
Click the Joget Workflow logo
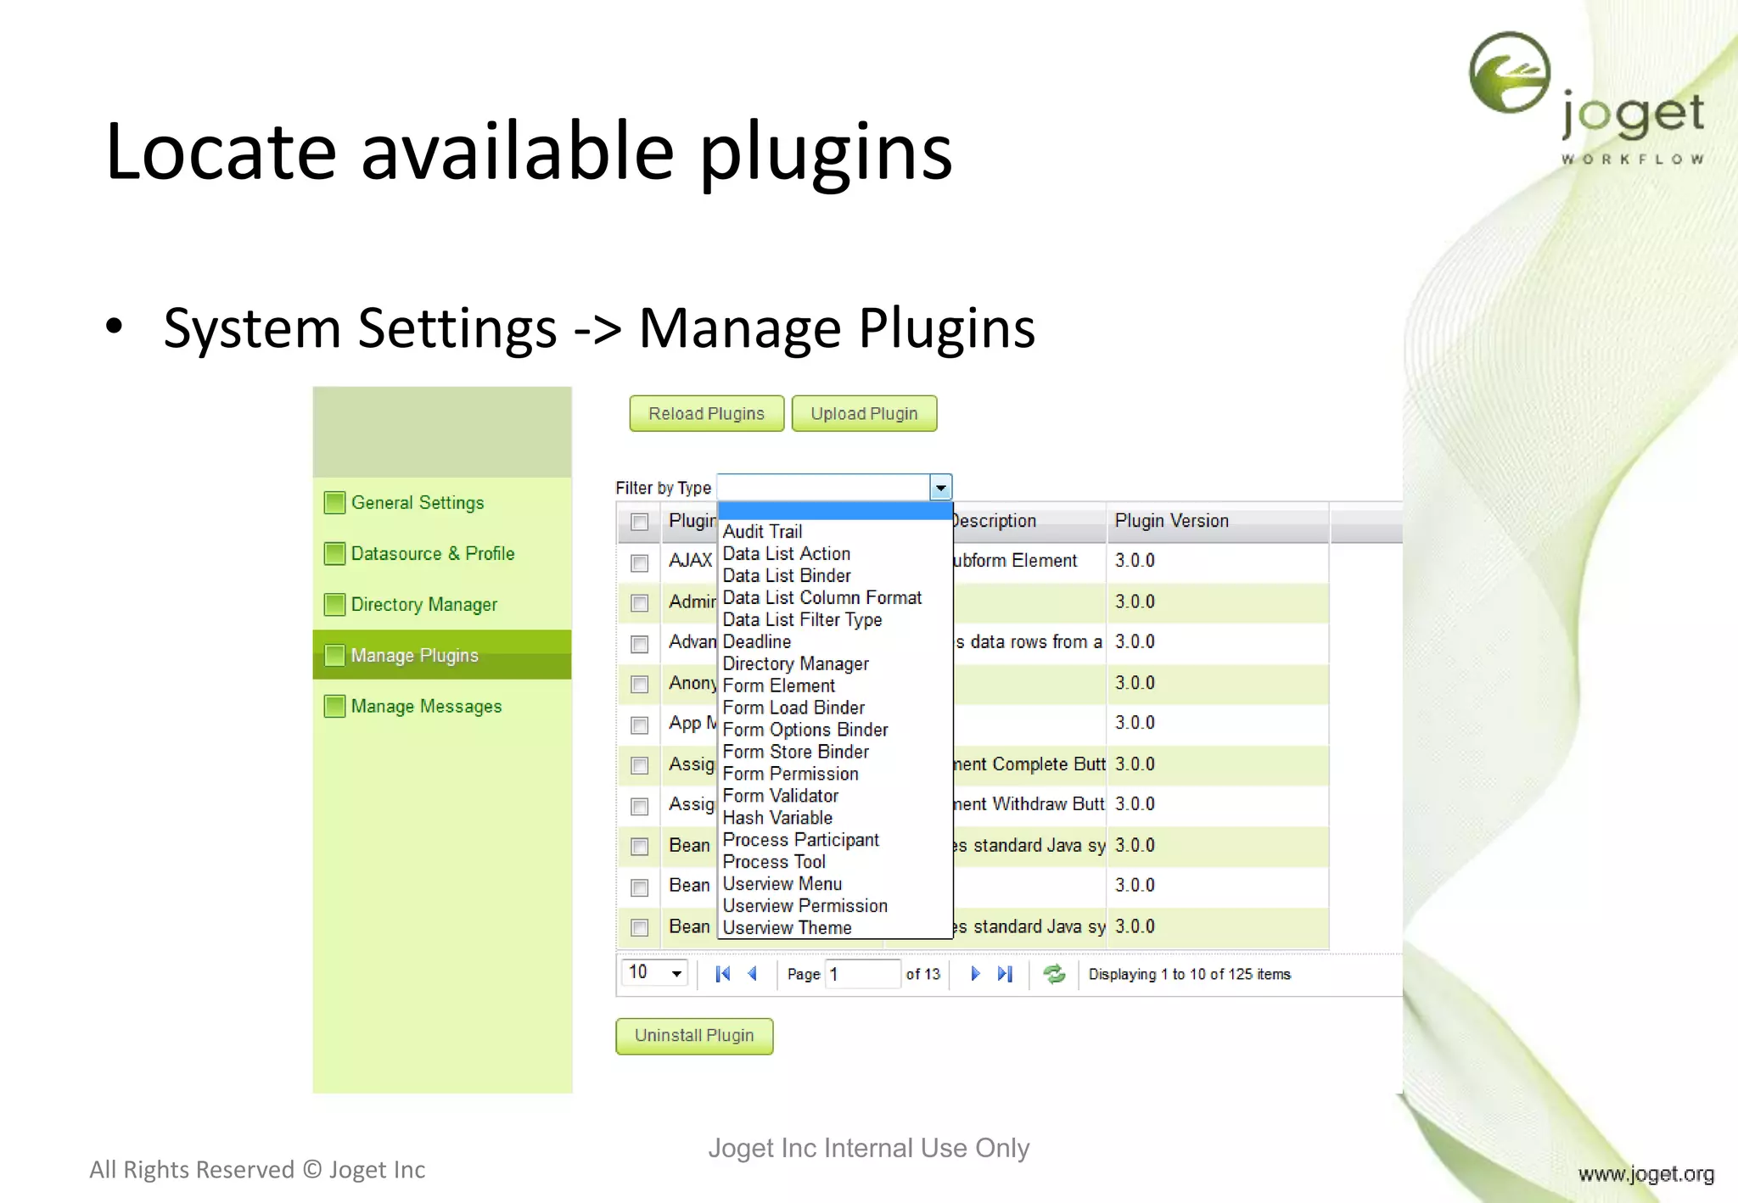tap(1587, 98)
